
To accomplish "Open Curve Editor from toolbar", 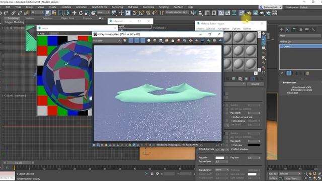I will (227, 13).
